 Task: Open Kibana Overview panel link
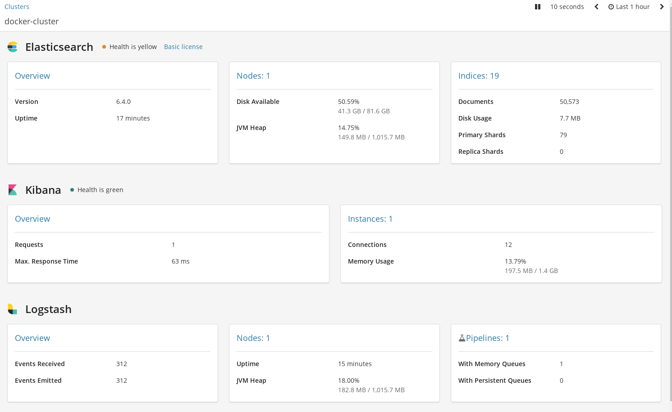32,219
